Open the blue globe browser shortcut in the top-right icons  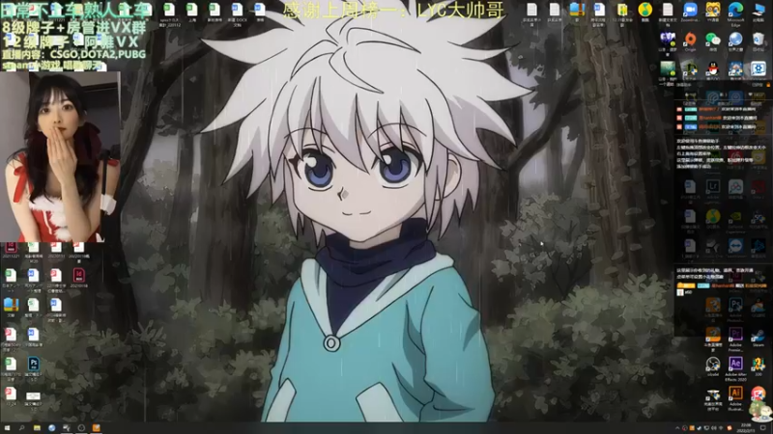point(735,40)
